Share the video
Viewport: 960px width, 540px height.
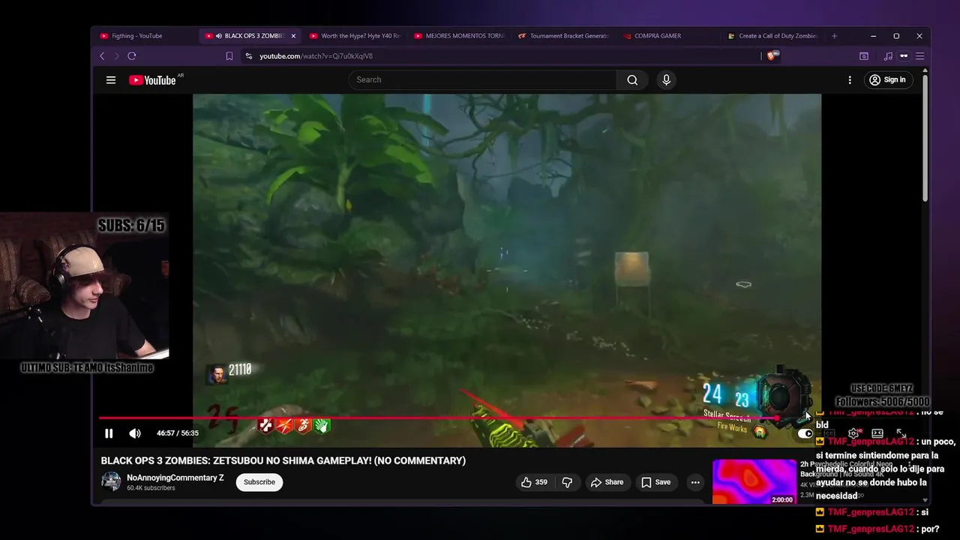tap(607, 482)
